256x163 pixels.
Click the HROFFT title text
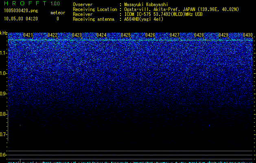pos(25,3)
